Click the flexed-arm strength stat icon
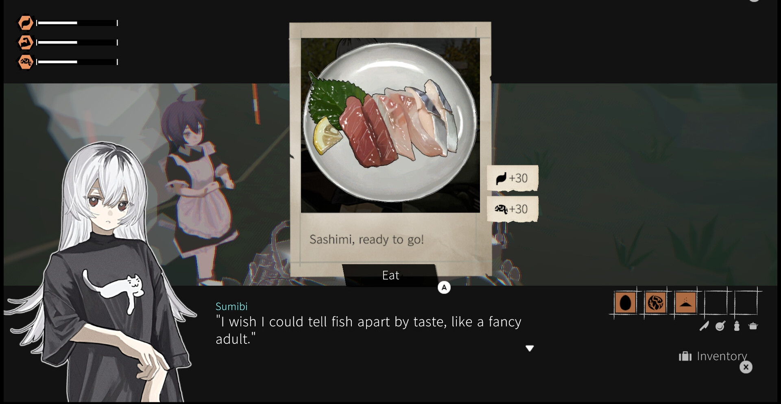The image size is (781, 404). pyautogui.click(x=26, y=42)
